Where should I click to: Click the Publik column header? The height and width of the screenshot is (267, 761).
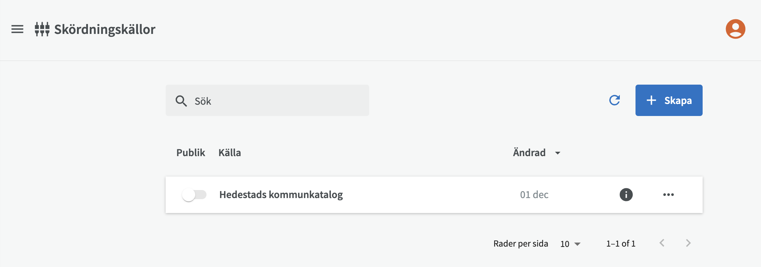(190, 152)
